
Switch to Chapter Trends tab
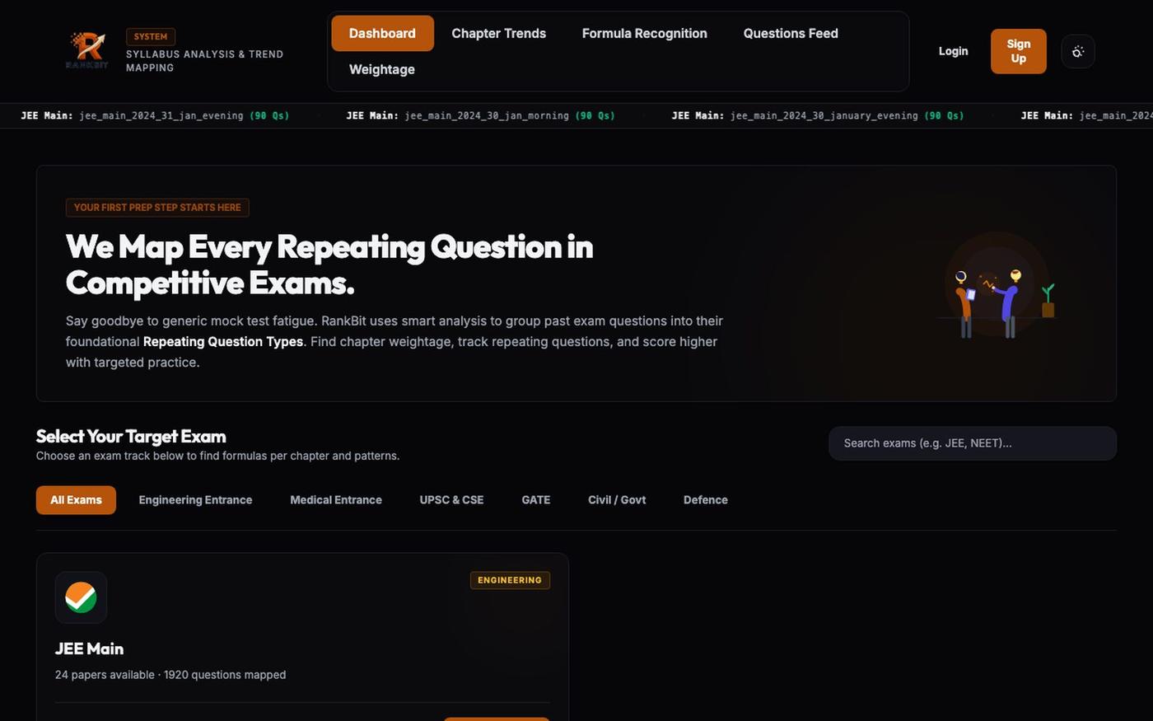pyautogui.click(x=499, y=33)
